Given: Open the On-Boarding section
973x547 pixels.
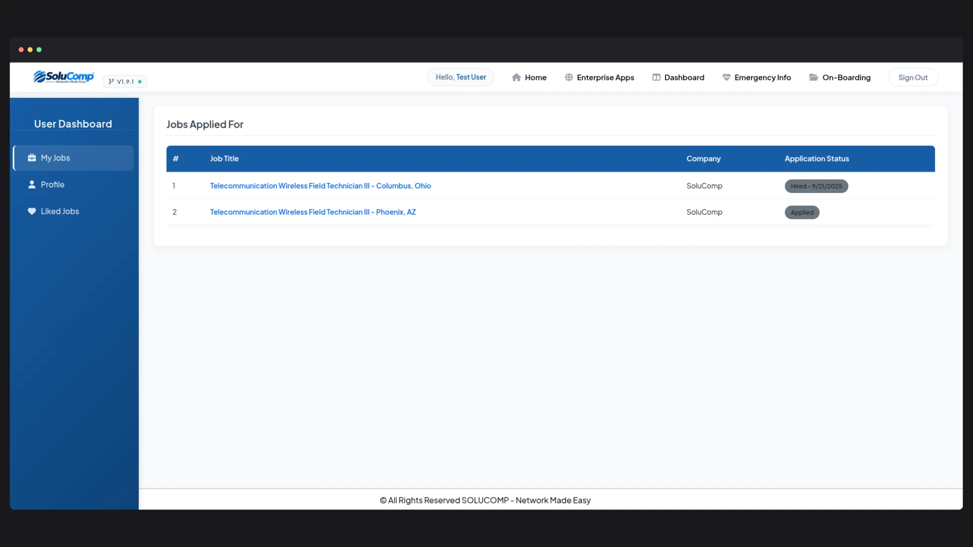Looking at the screenshot, I should 840,77.
